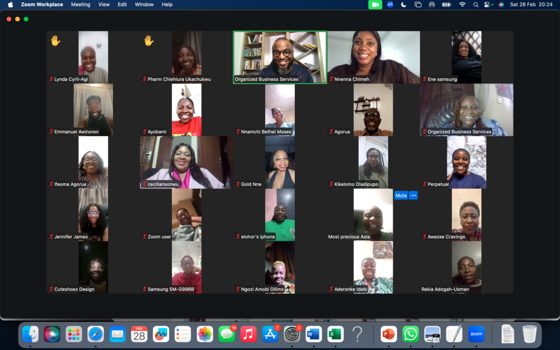Click the date and time in menu bar

coord(531,4)
